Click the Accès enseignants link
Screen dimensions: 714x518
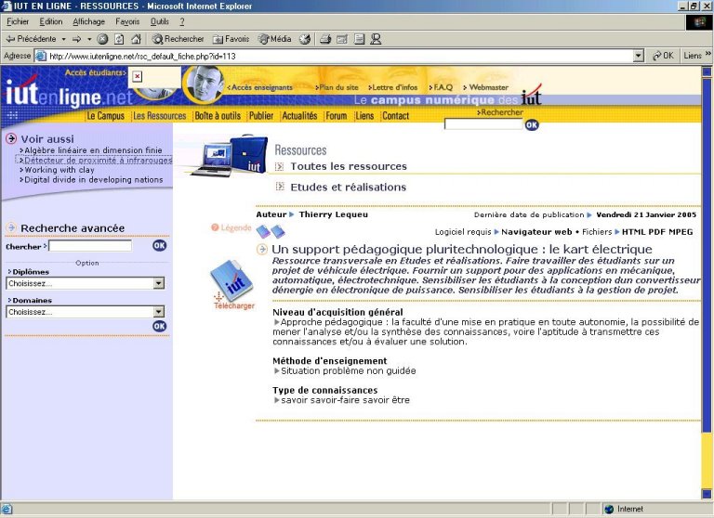point(260,87)
